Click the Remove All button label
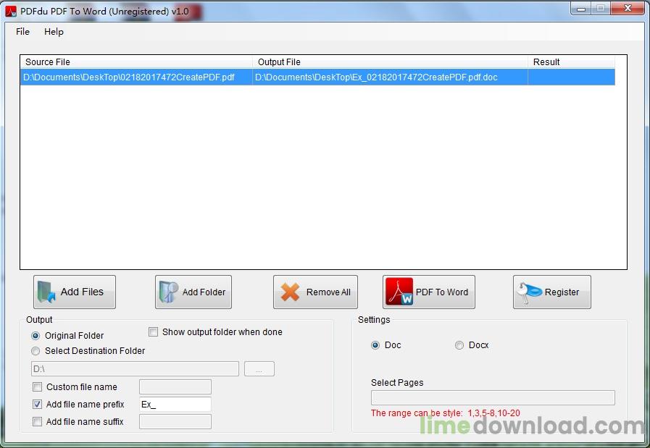650x448 pixels. pyautogui.click(x=328, y=292)
